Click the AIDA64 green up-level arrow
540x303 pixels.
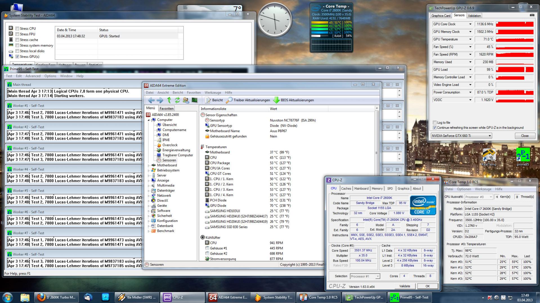pos(169,100)
